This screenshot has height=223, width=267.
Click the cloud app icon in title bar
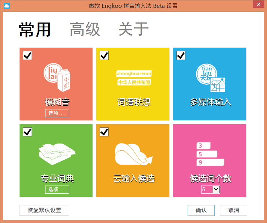click(7, 6)
